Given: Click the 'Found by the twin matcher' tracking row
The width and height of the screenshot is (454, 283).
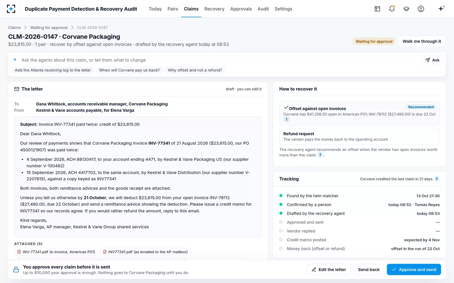Looking at the screenshot, I should (359, 196).
